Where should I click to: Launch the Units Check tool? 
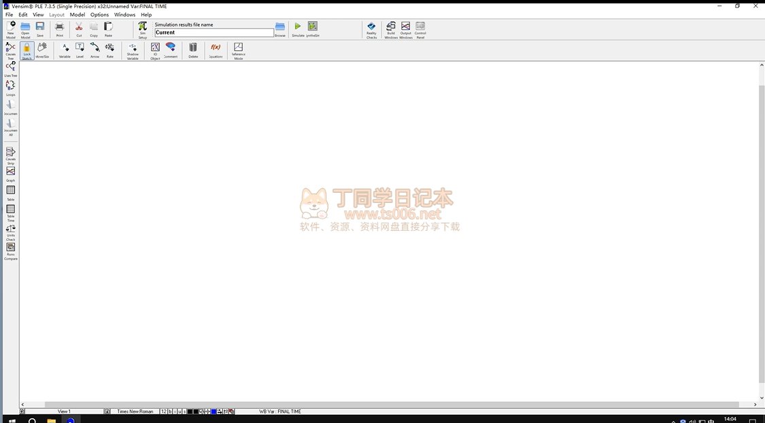11,232
